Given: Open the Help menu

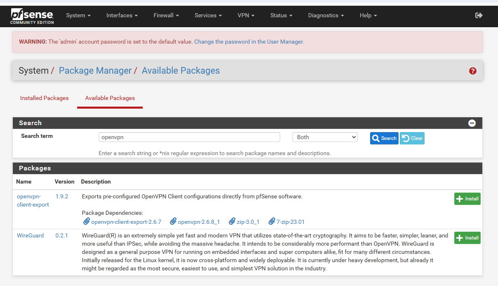Looking at the screenshot, I should click(368, 15).
